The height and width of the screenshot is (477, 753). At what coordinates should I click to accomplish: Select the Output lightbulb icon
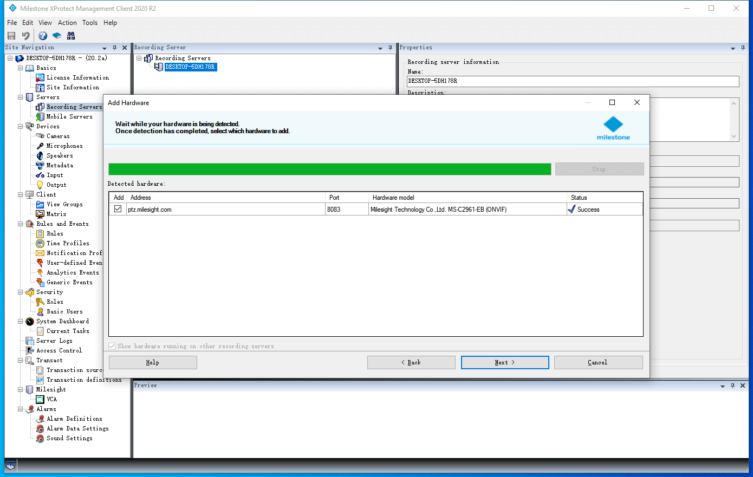(x=40, y=185)
